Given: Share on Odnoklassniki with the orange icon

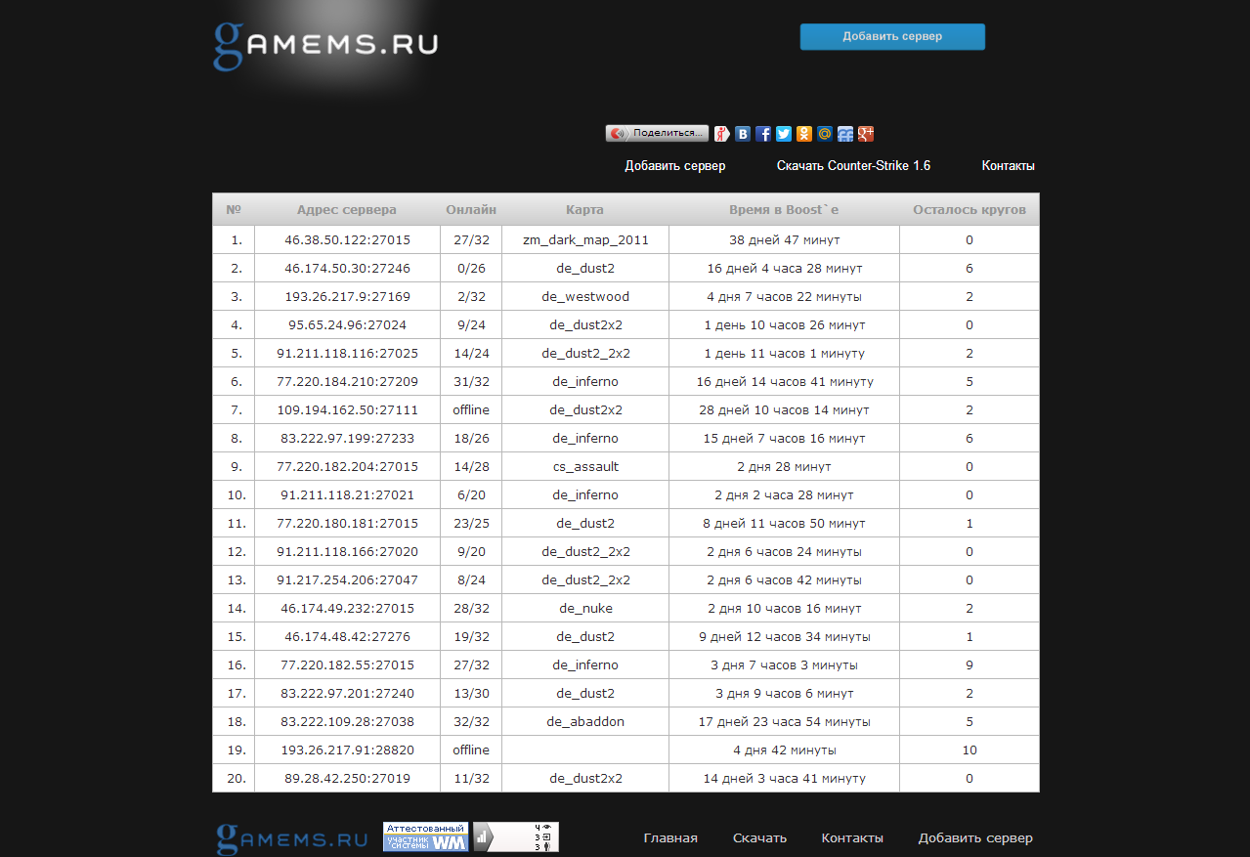Looking at the screenshot, I should point(804,134).
